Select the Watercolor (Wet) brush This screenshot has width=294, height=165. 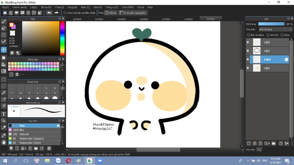pos(34,143)
